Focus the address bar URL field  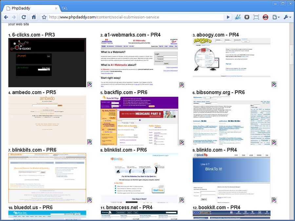(136, 17)
